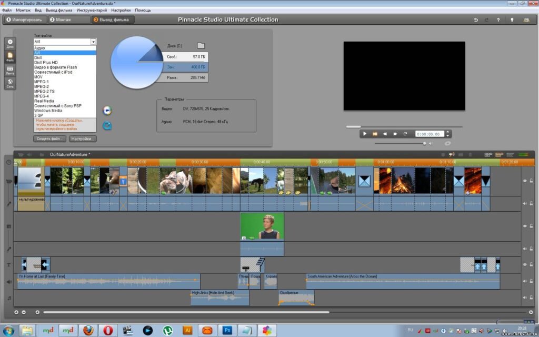Choose Windows Media in file type list

coord(65,111)
